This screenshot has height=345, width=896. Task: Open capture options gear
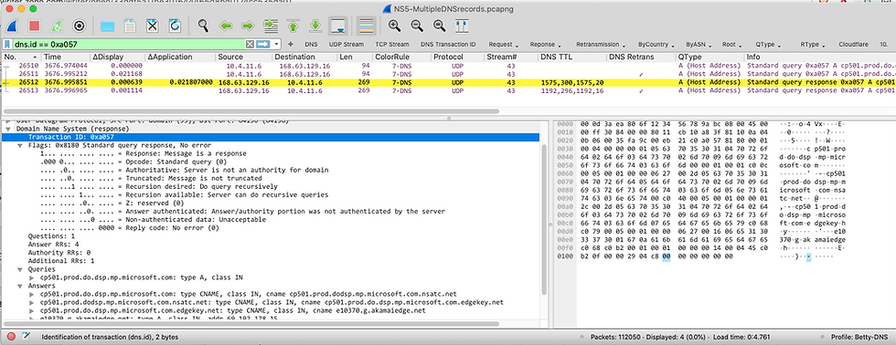[79, 26]
